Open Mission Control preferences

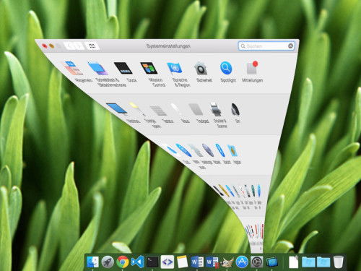coord(149,68)
